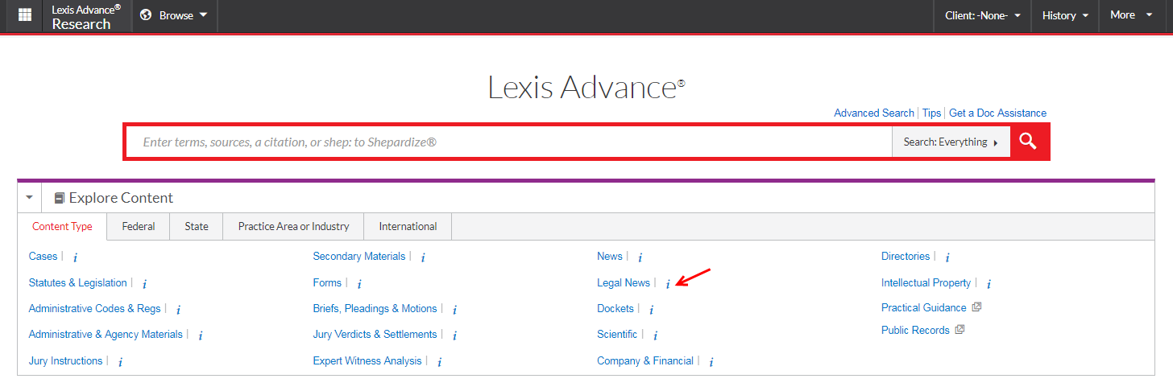Open the Dockets link
The width and height of the screenshot is (1173, 391).
(616, 309)
